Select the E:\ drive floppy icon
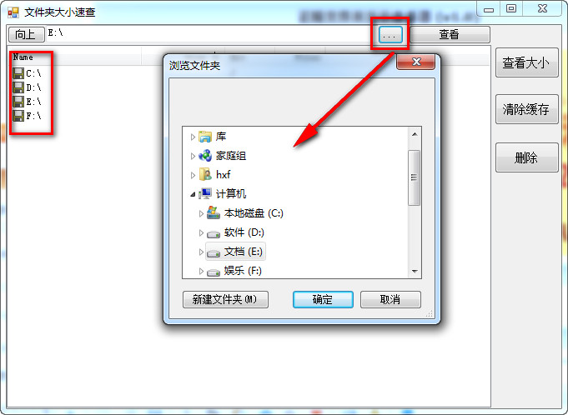 [x=18, y=102]
